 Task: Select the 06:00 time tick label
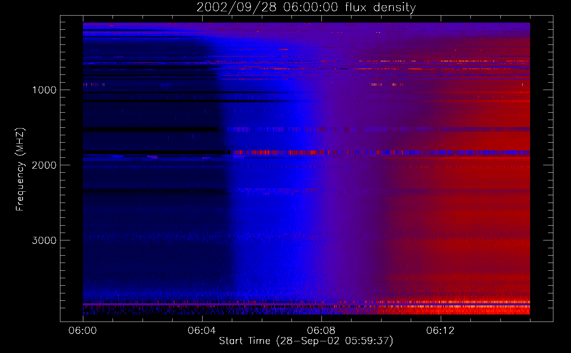(x=83, y=331)
